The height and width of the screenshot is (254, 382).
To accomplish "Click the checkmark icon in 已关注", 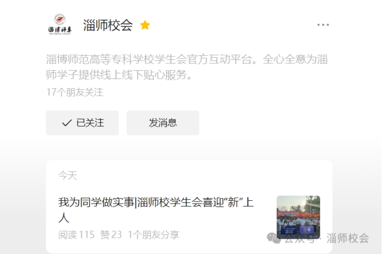I will tap(67, 123).
